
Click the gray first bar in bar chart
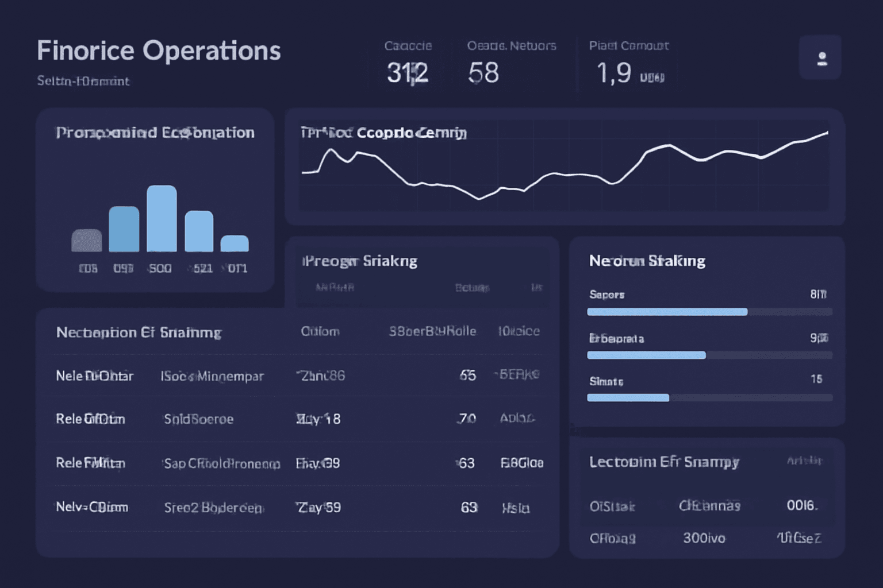87,240
